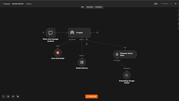Click the AI Agent output connector dot
Screen dimensions: 179x101
tap(91, 33)
